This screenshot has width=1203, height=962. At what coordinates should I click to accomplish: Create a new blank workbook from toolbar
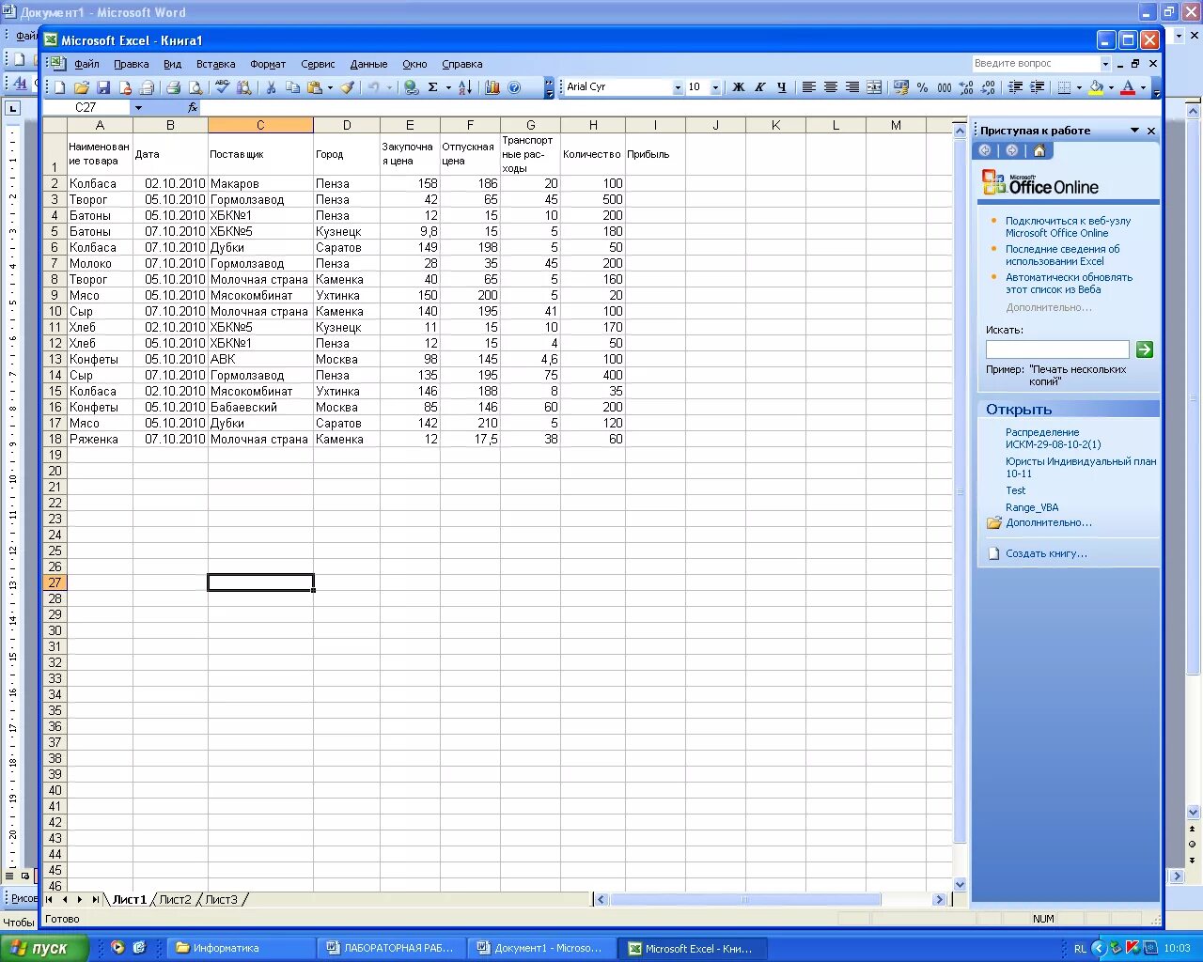[x=60, y=87]
